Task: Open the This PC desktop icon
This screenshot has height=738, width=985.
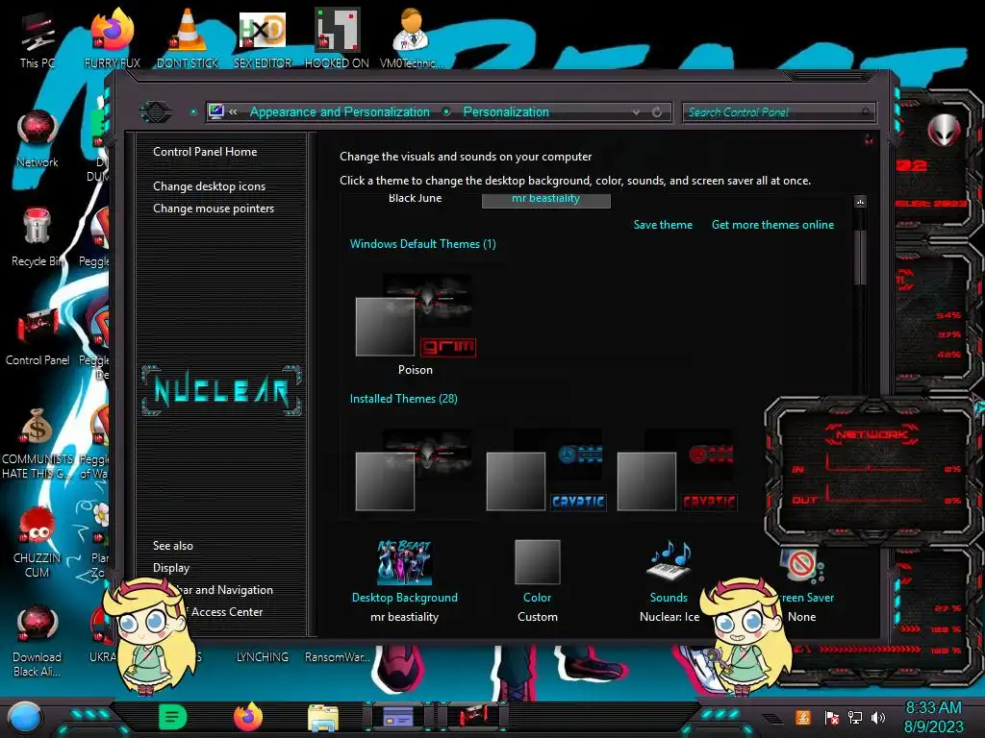Action: (37, 38)
